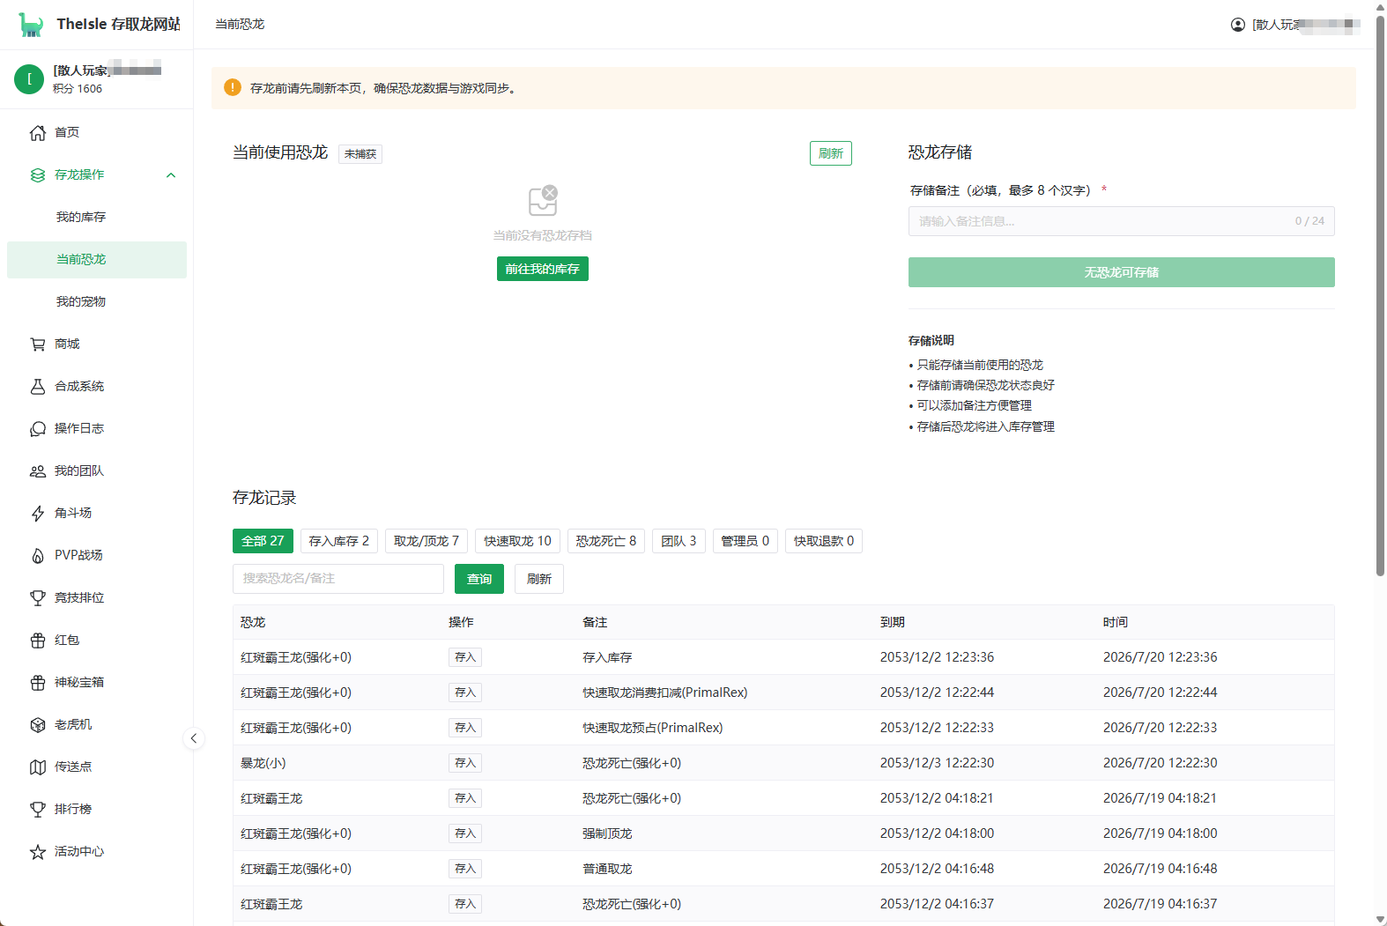
Task: Click the home icon beside 首页
Action: (38, 133)
